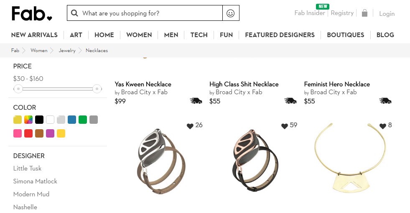Click the right price slider handle
The image size is (410, 213).
click(x=97, y=89)
